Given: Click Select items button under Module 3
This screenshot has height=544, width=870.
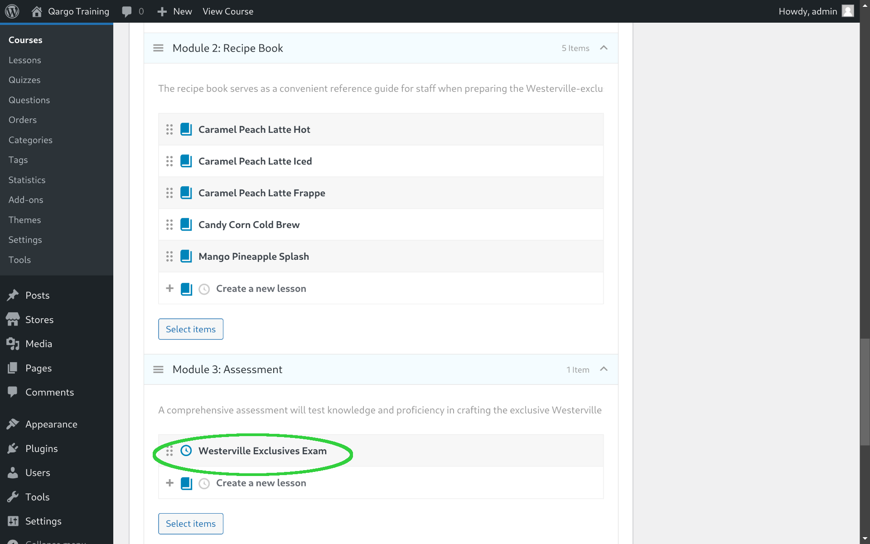Looking at the screenshot, I should (x=191, y=524).
